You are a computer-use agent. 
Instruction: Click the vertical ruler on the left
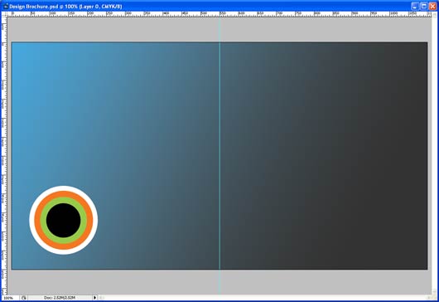coord(4,156)
